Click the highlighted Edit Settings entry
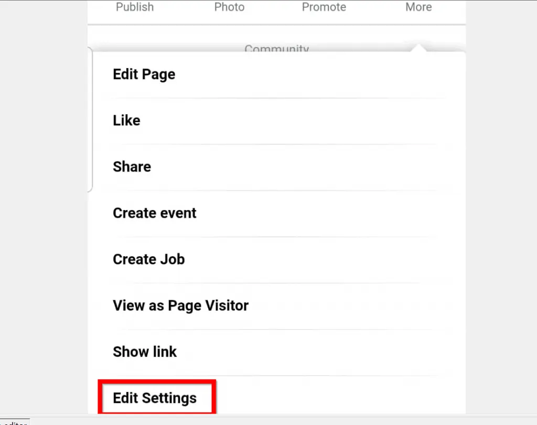Image resolution: width=537 pixels, height=425 pixels. 154,398
